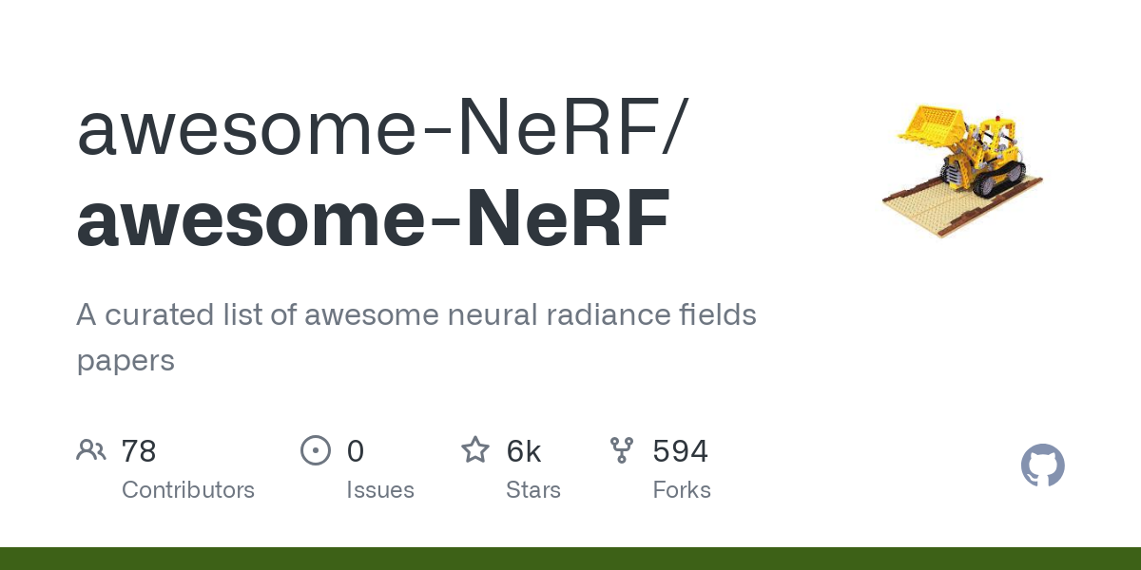
Task: Open the Issues label
Action: (x=380, y=490)
